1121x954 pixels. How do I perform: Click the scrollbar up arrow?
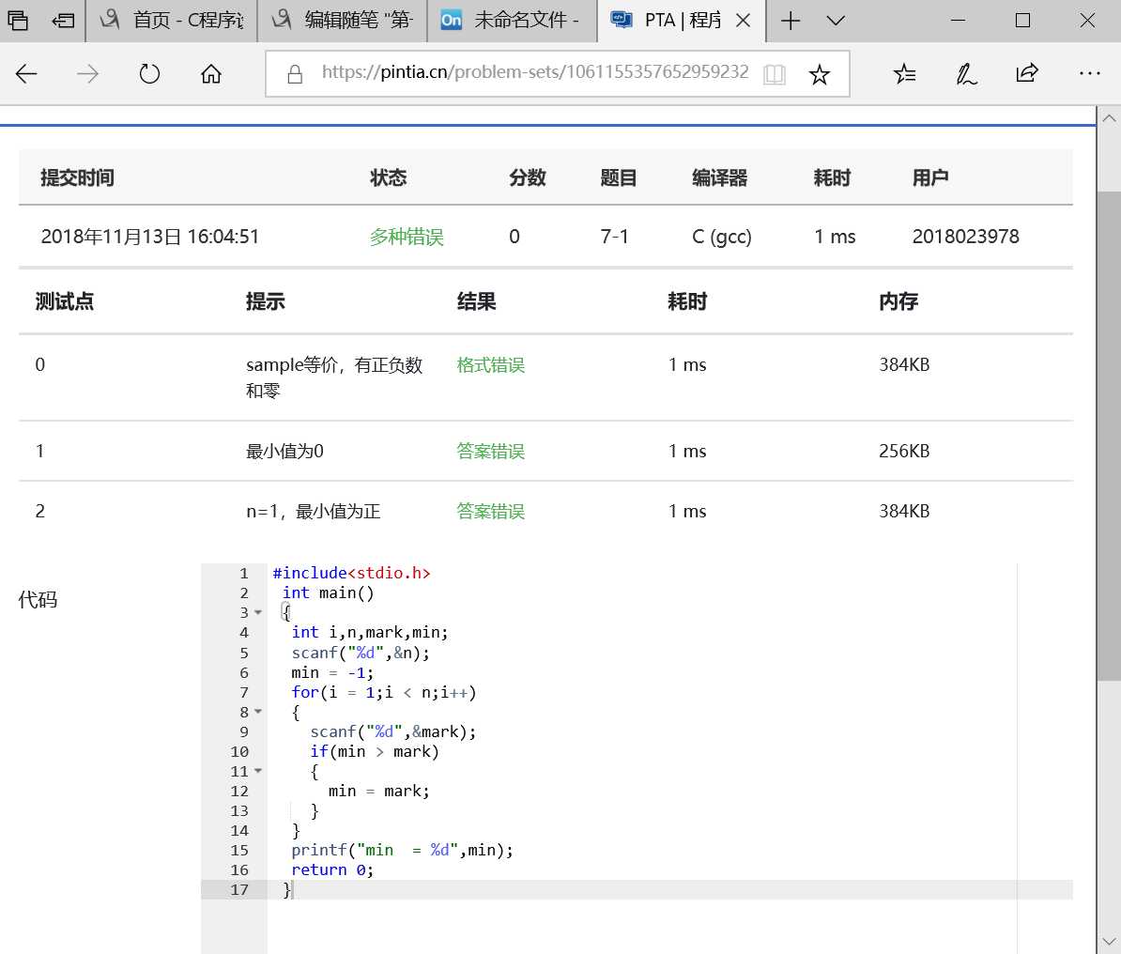(1109, 118)
